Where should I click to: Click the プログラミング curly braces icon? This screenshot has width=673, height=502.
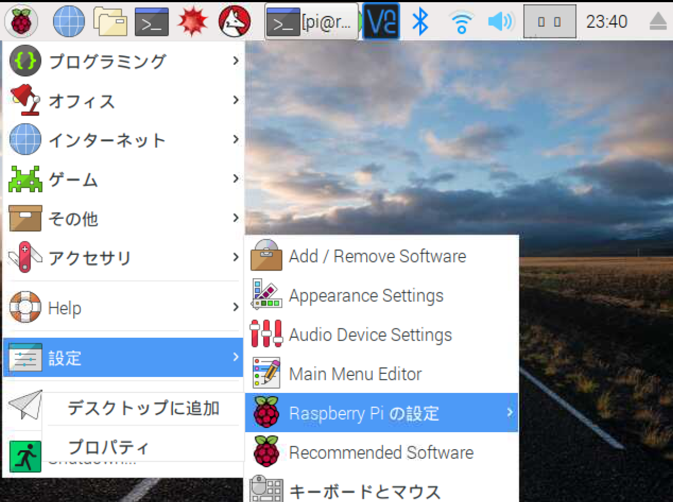tap(25, 61)
